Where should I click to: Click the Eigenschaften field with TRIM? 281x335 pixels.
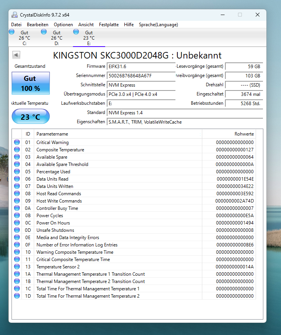pos(185,122)
